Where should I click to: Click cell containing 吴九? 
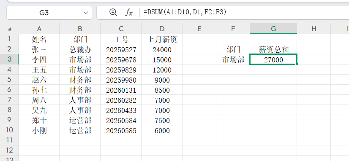coord(39,110)
